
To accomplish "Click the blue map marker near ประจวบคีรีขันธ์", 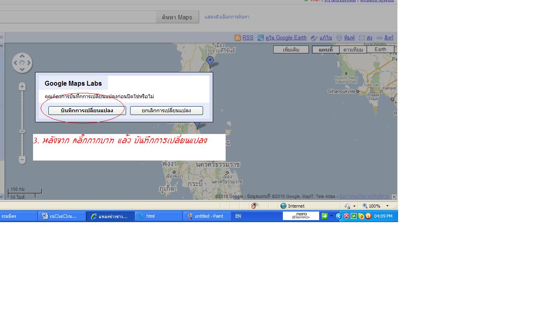I will tap(210, 61).
